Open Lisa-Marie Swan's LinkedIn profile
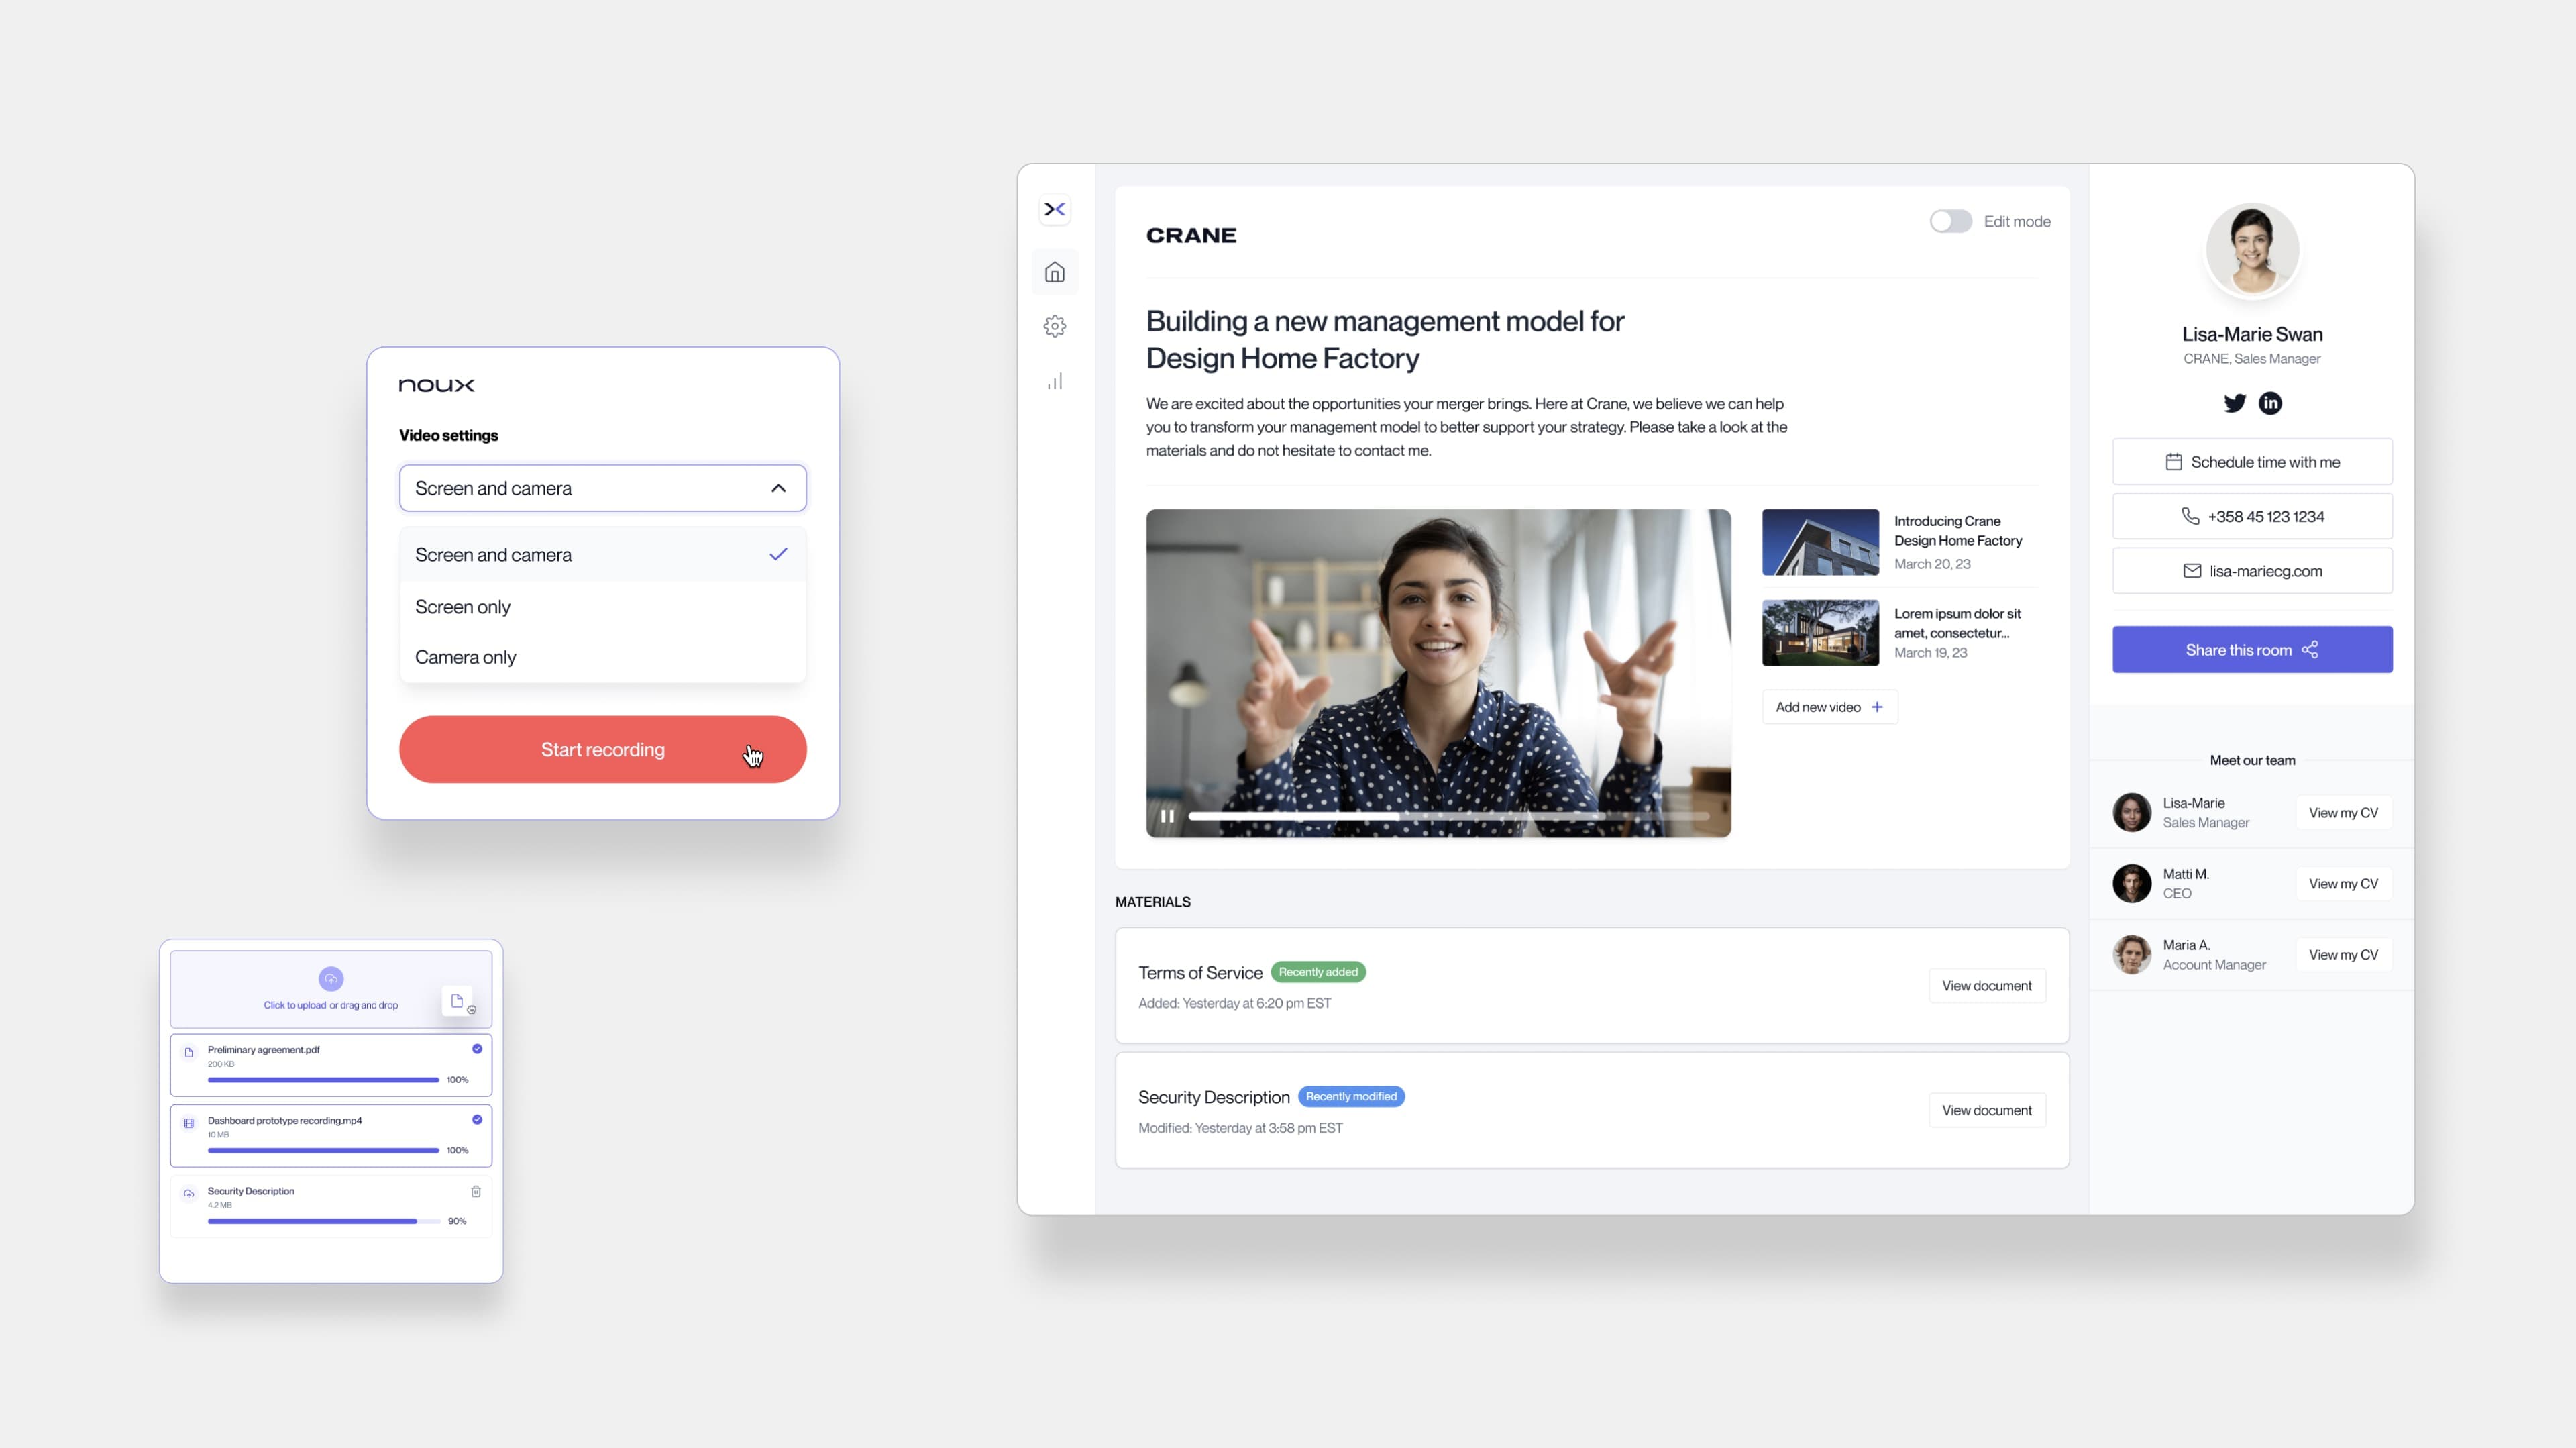This screenshot has height=1448, width=2576. [x=2270, y=403]
